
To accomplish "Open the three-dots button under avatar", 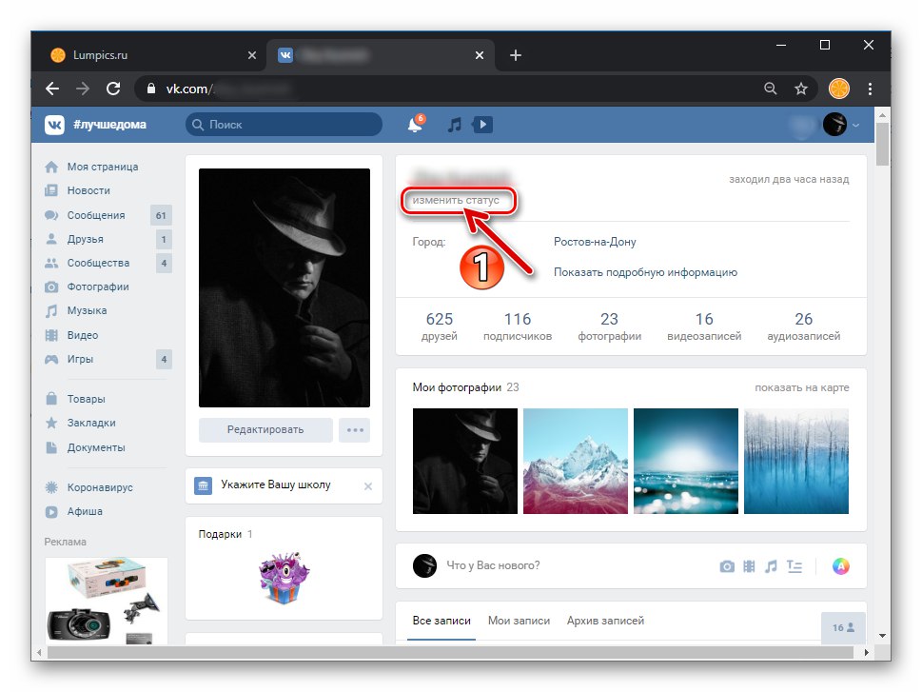I will tap(355, 430).
